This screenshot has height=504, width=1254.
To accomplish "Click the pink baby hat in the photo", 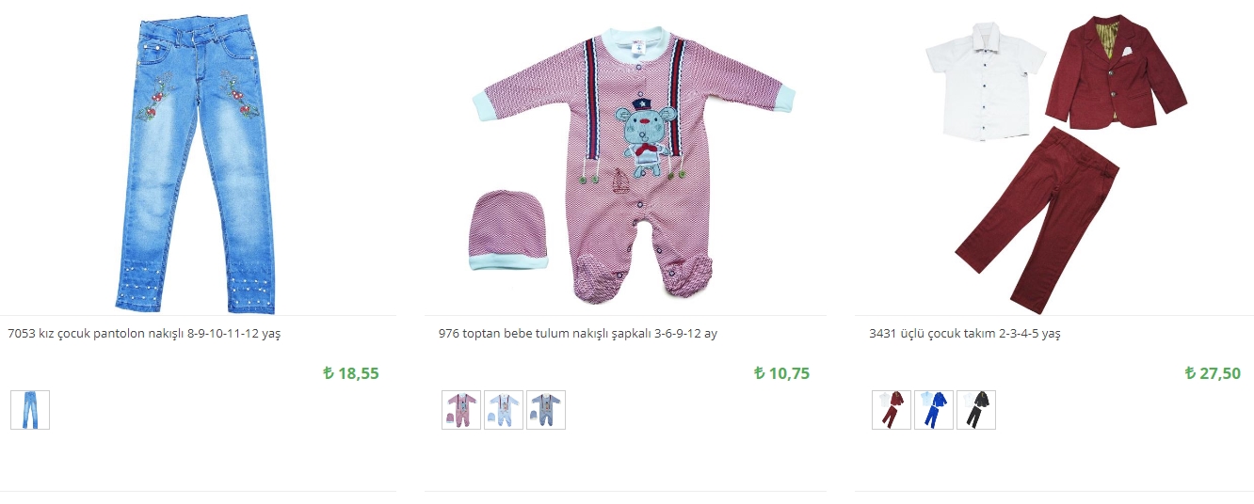I will click(x=508, y=230).
